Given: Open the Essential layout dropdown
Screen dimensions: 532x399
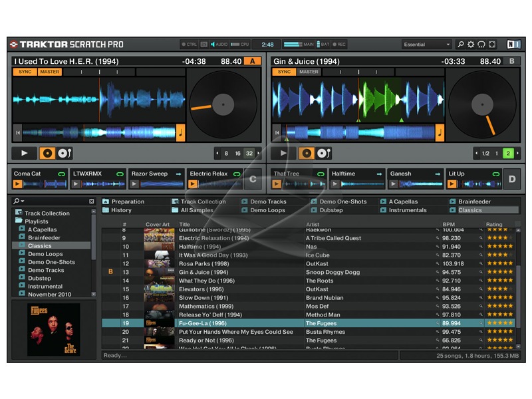Looking at the screenshot, I should 426,45.
